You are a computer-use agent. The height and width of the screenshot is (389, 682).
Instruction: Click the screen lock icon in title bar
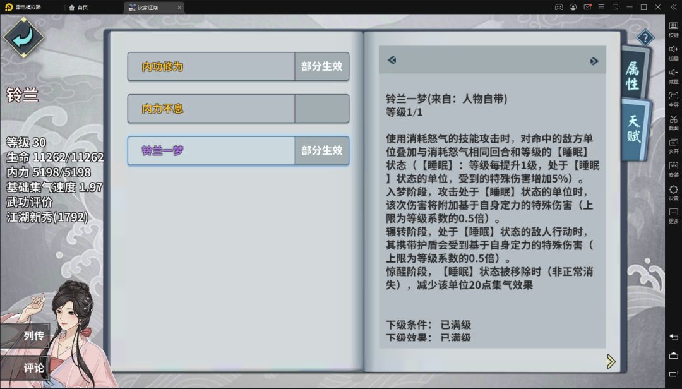(x=616, y=7)
